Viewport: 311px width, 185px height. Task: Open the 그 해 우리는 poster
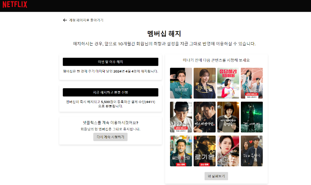click(x=252, y=151)
